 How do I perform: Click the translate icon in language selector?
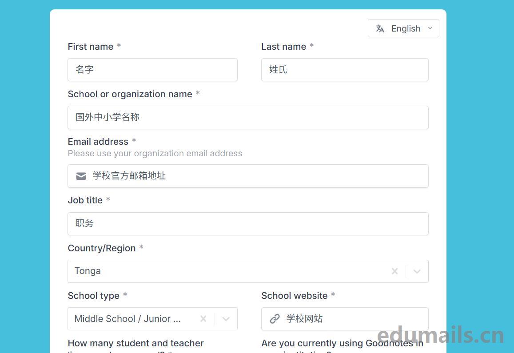pos(380,28)
